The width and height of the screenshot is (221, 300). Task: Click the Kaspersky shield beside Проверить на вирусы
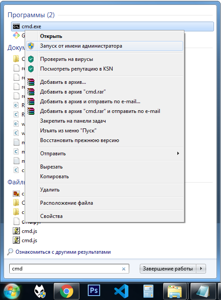pos(31,59)
